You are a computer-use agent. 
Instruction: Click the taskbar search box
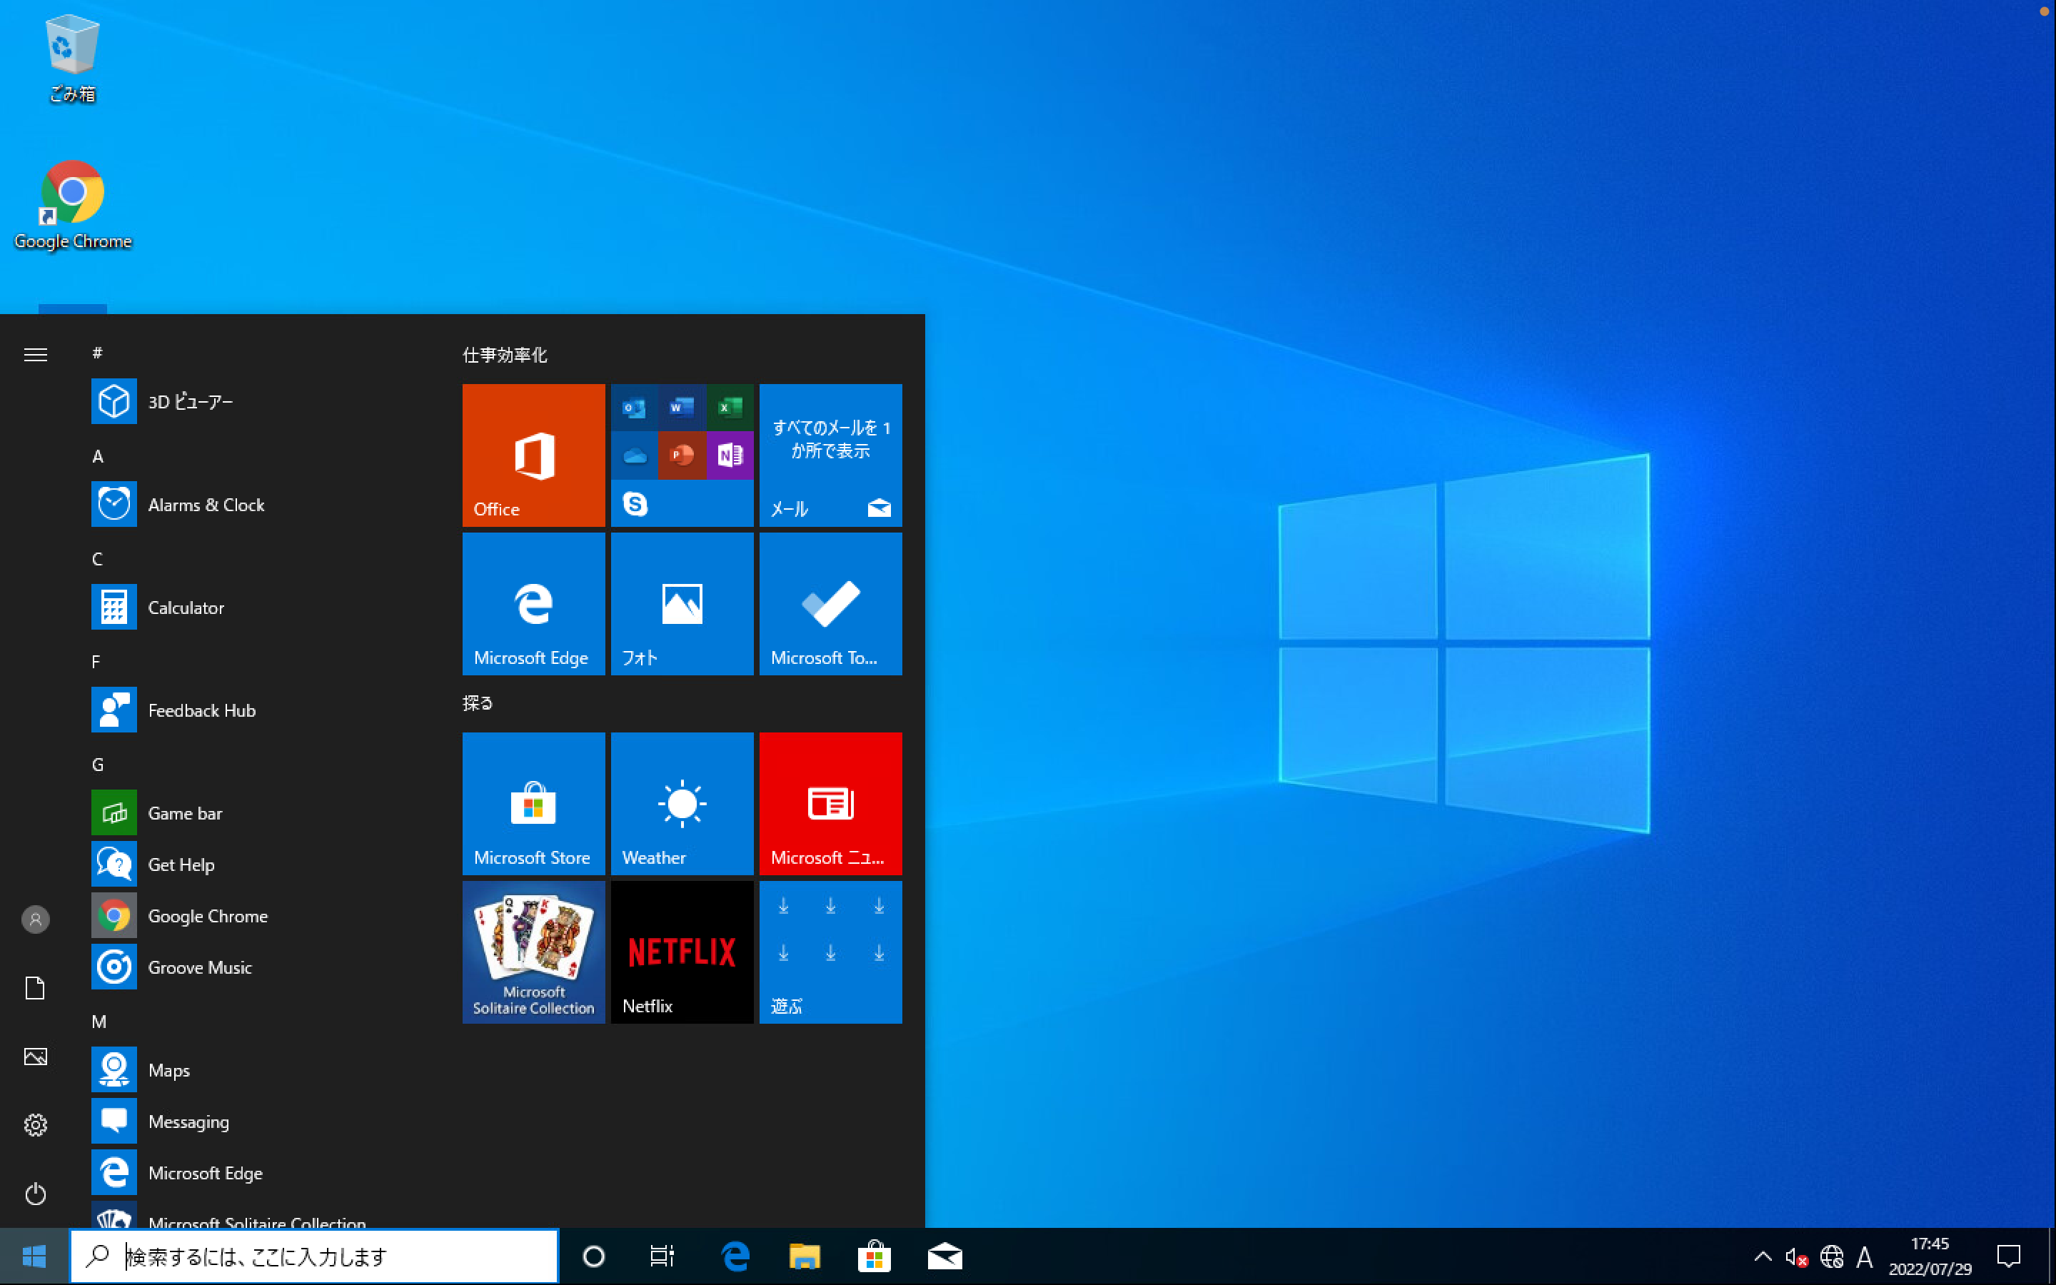pos(314,1256)
